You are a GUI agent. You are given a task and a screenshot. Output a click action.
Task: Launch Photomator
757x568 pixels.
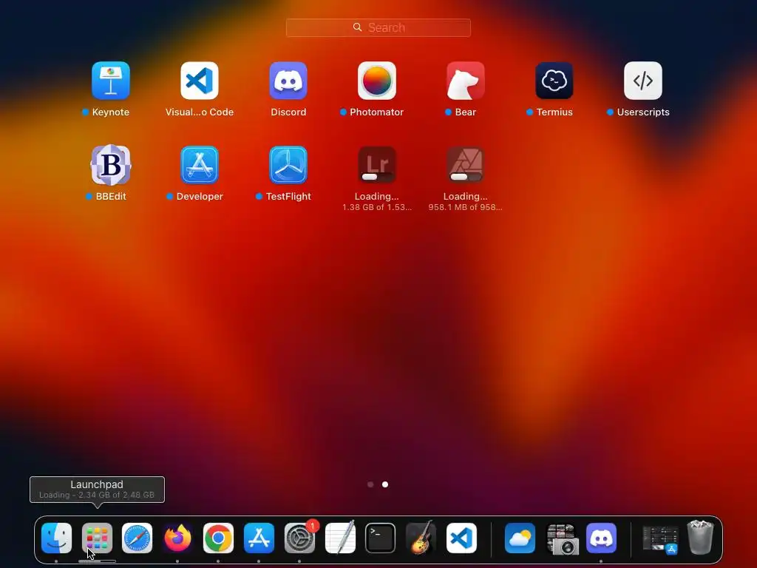point(377,81)
